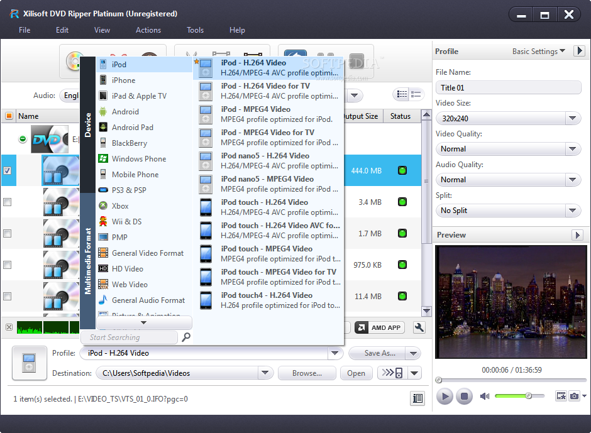Open the Edit menu
This screenshot has width=591, height=433.
tap(62, 30)
